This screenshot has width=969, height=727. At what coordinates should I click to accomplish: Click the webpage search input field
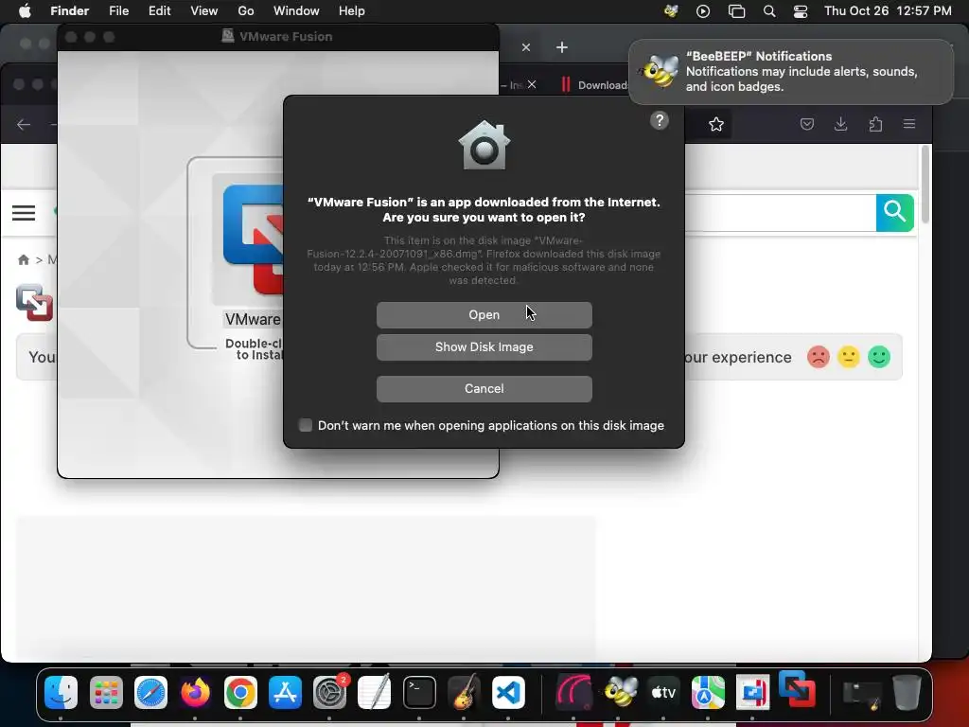[x=780, y=213]
